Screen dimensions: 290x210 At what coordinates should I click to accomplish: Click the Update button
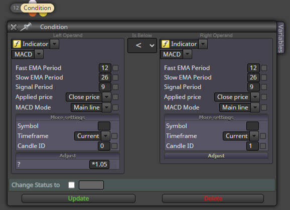(x=78, y=198)
